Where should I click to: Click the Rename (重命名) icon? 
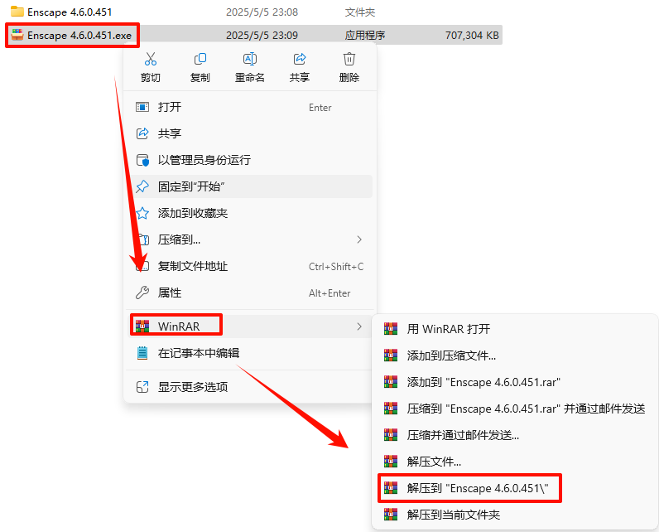[250, 59]
